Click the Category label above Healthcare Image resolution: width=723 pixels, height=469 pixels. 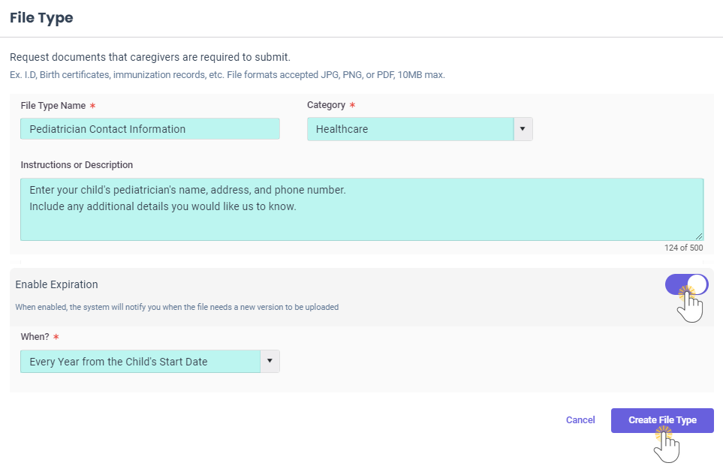pyautogui.click(x=326, y=106)
